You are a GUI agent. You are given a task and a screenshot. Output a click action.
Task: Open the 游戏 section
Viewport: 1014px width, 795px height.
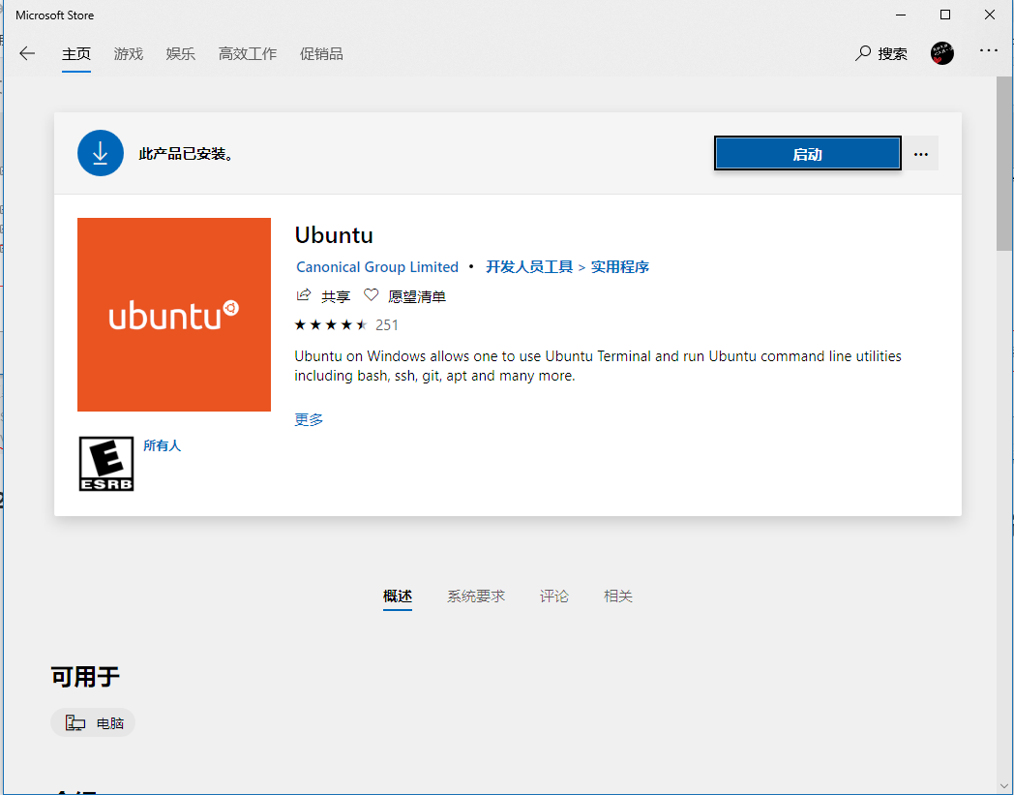pyautogui.click(x=128, y=53)
